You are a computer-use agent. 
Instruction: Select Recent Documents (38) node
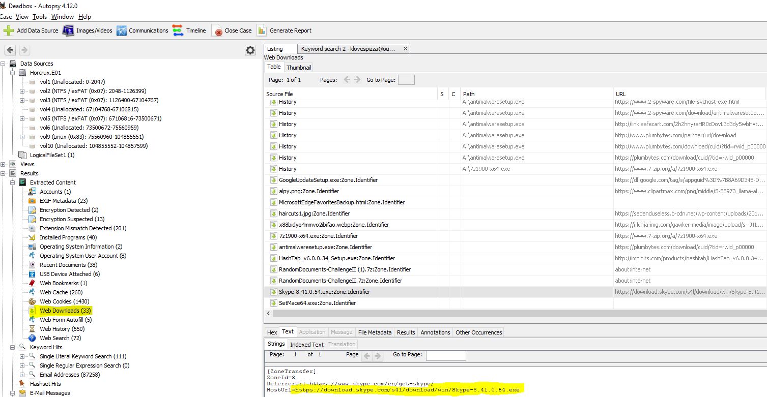(68, 265)
